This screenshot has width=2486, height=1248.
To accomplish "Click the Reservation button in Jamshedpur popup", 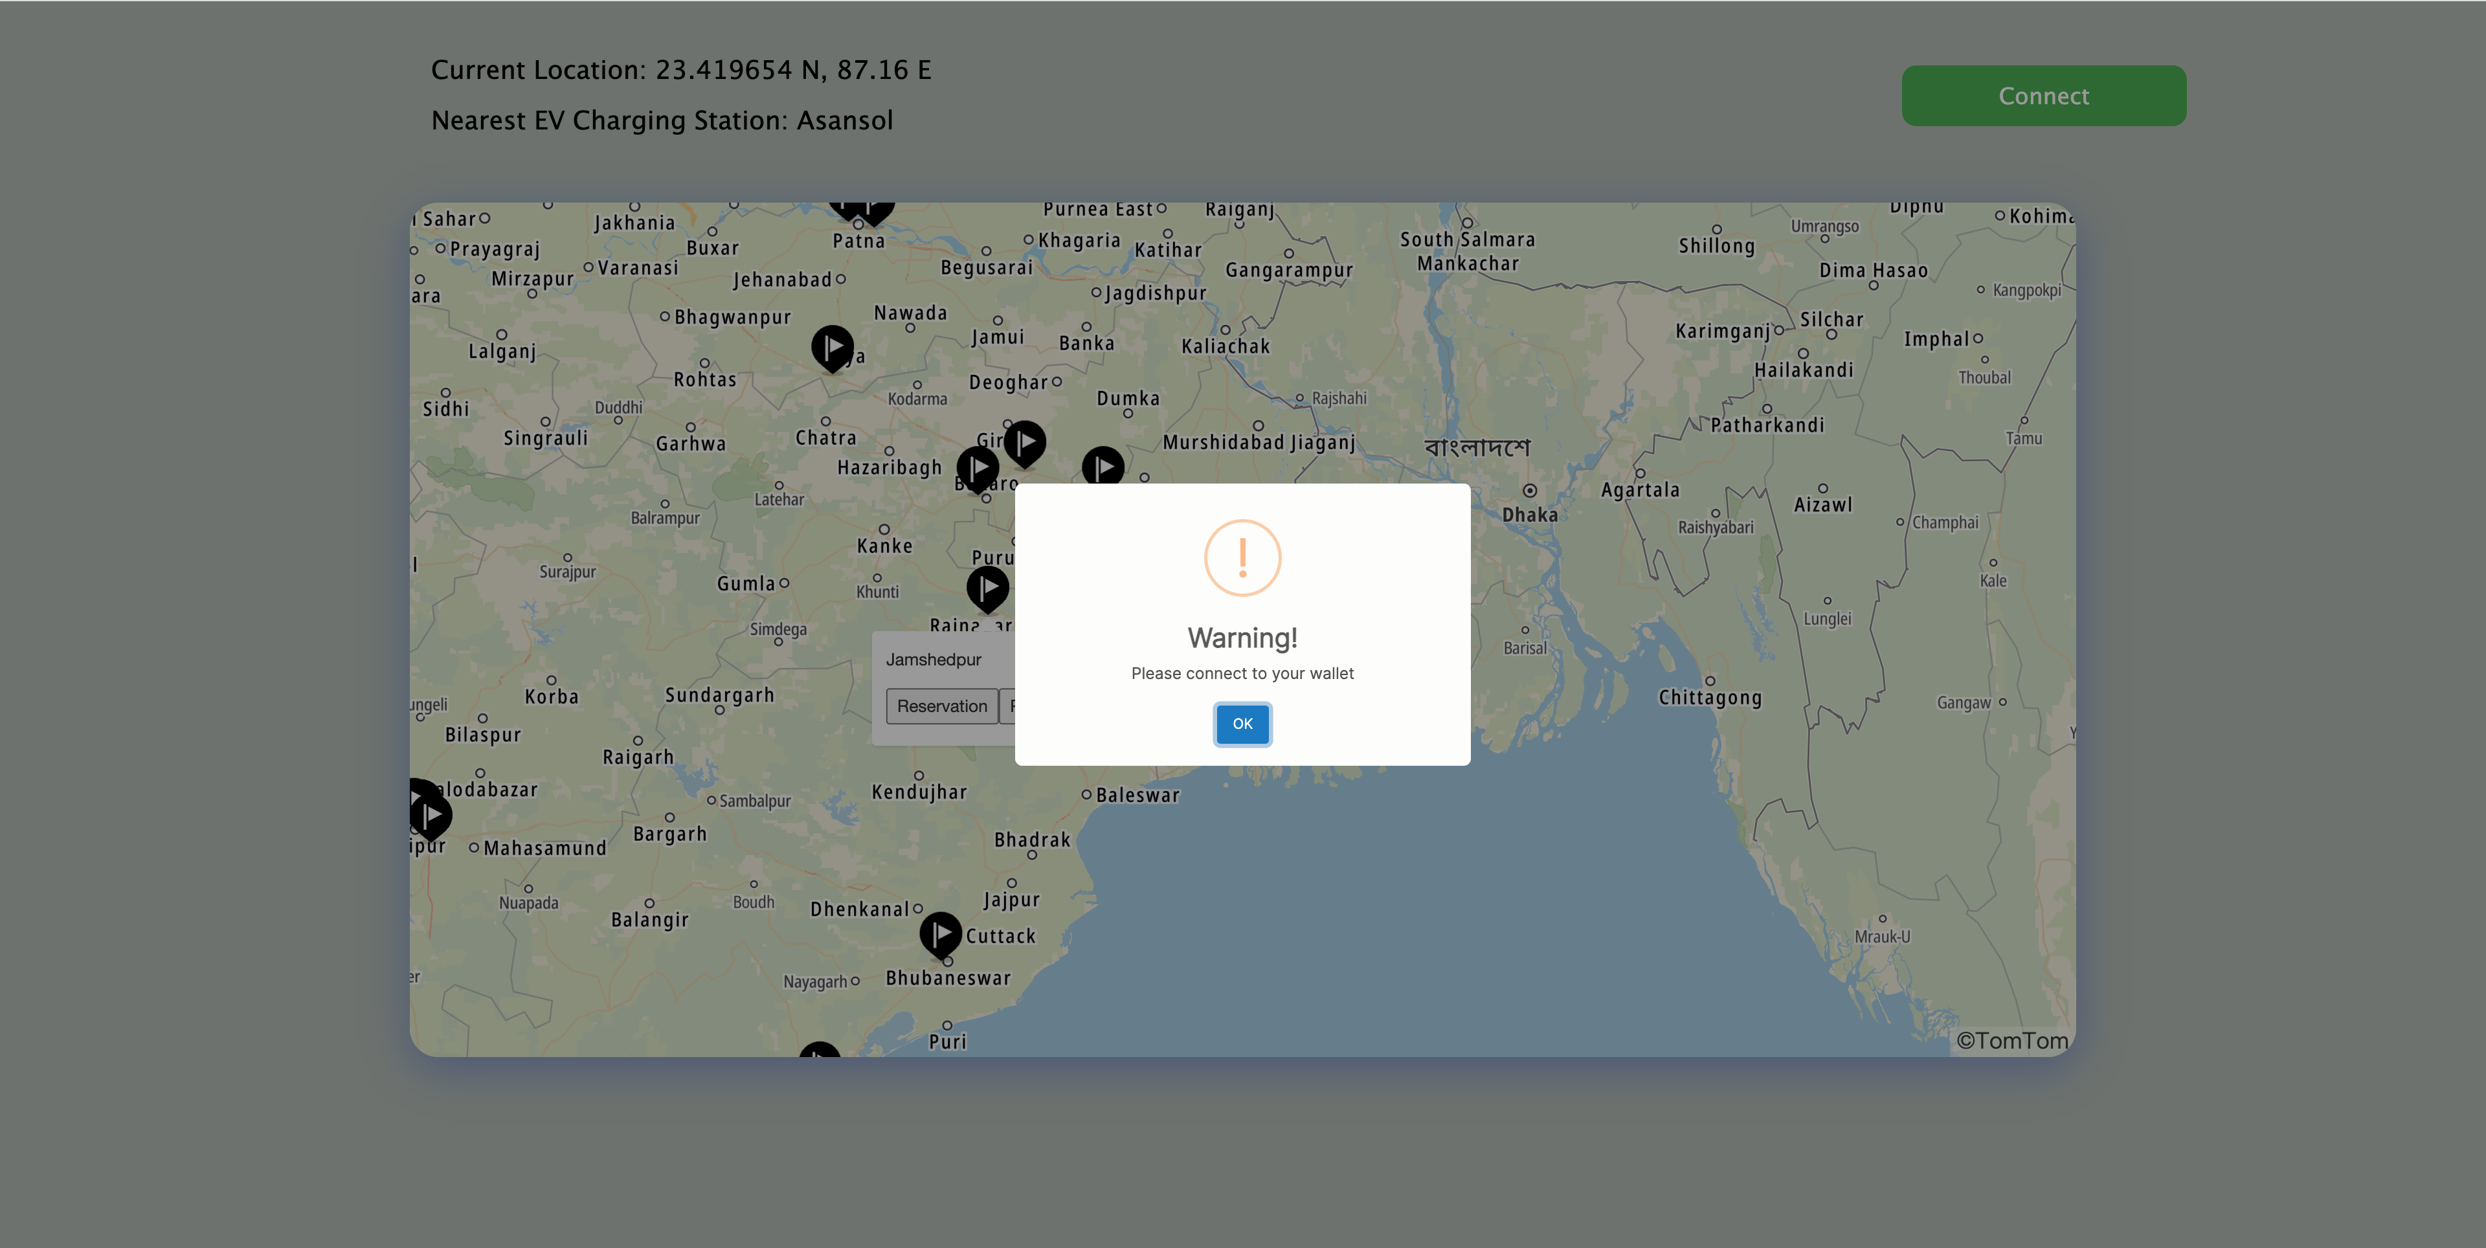I will [x=941, y=706].
